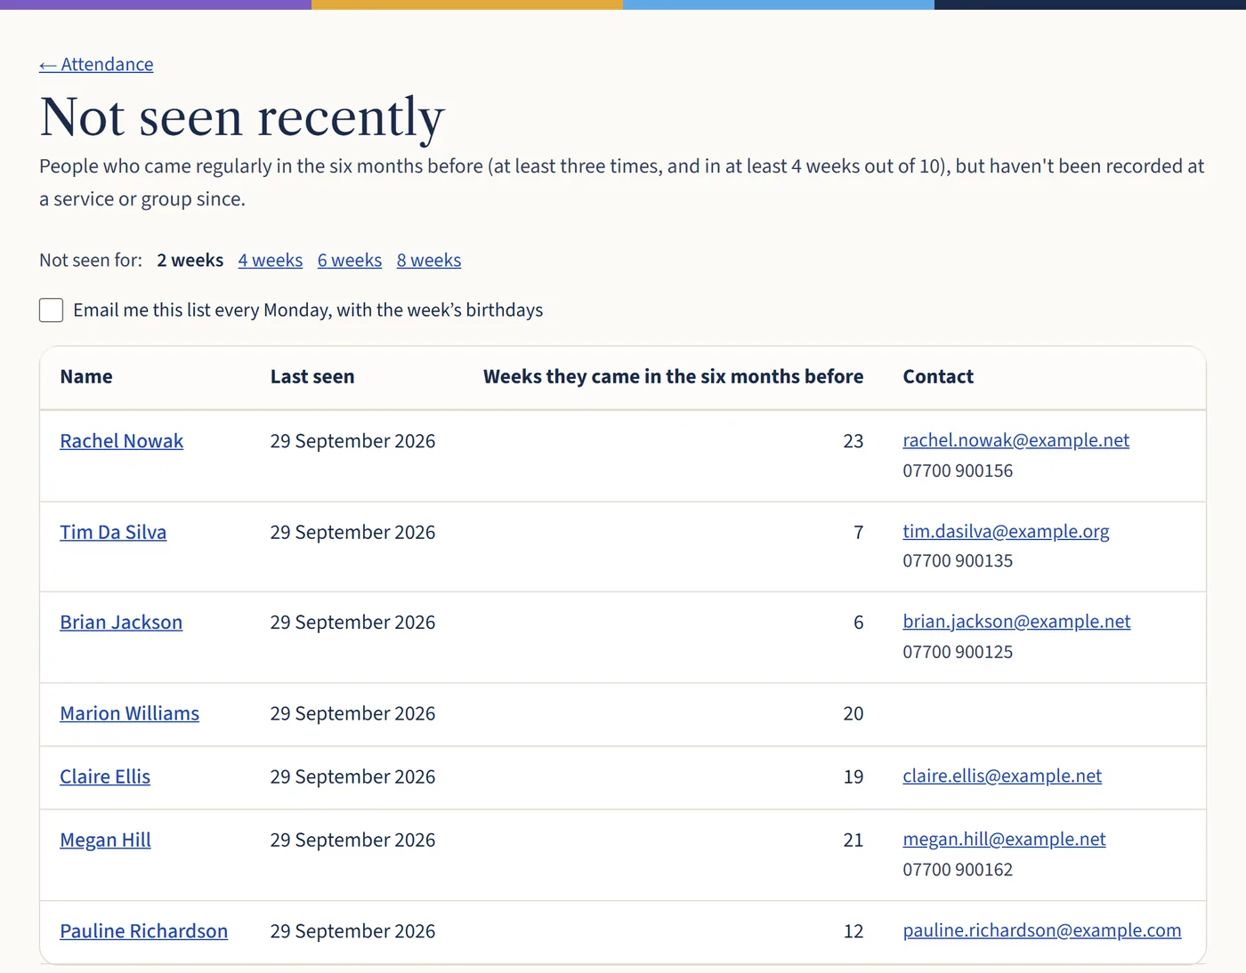Open Marion Williams's profile
Viewport: 1246px width, 973px height.
[x=130, y=713]
